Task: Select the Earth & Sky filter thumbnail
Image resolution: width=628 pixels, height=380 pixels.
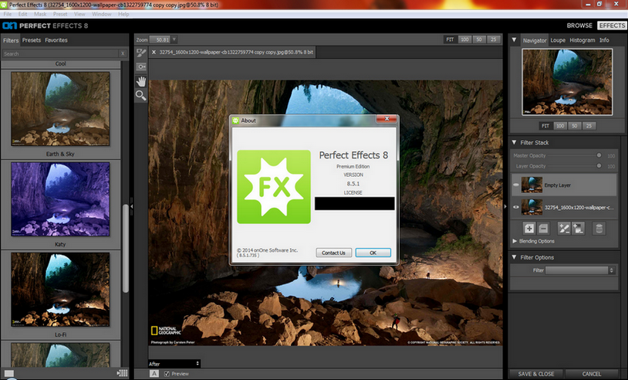Action: pyautogui.click(x=60, y=109)
